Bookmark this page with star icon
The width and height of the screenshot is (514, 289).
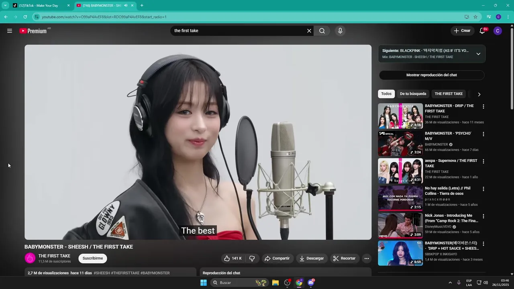475,17
